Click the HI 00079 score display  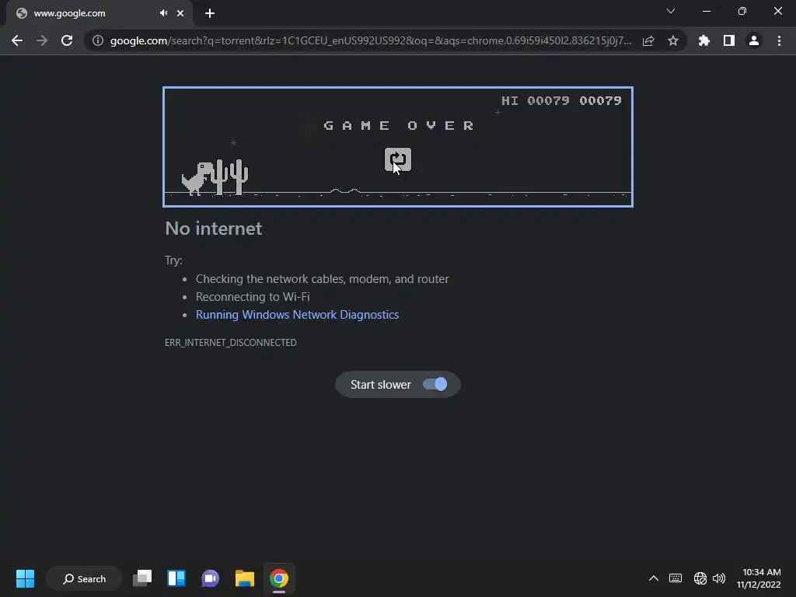click(x=536, y=100)
